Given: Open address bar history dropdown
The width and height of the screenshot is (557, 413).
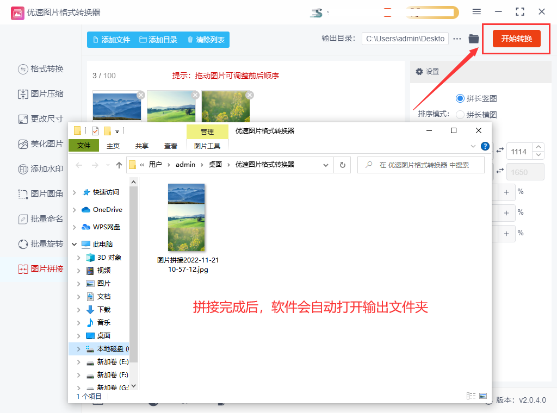Looking at the screenshot, I should pos(325,165).
